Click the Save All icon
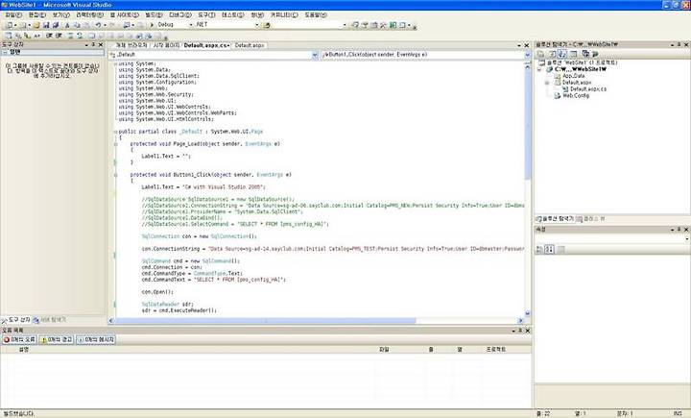The image size is (691, 418). pos(55,25)
